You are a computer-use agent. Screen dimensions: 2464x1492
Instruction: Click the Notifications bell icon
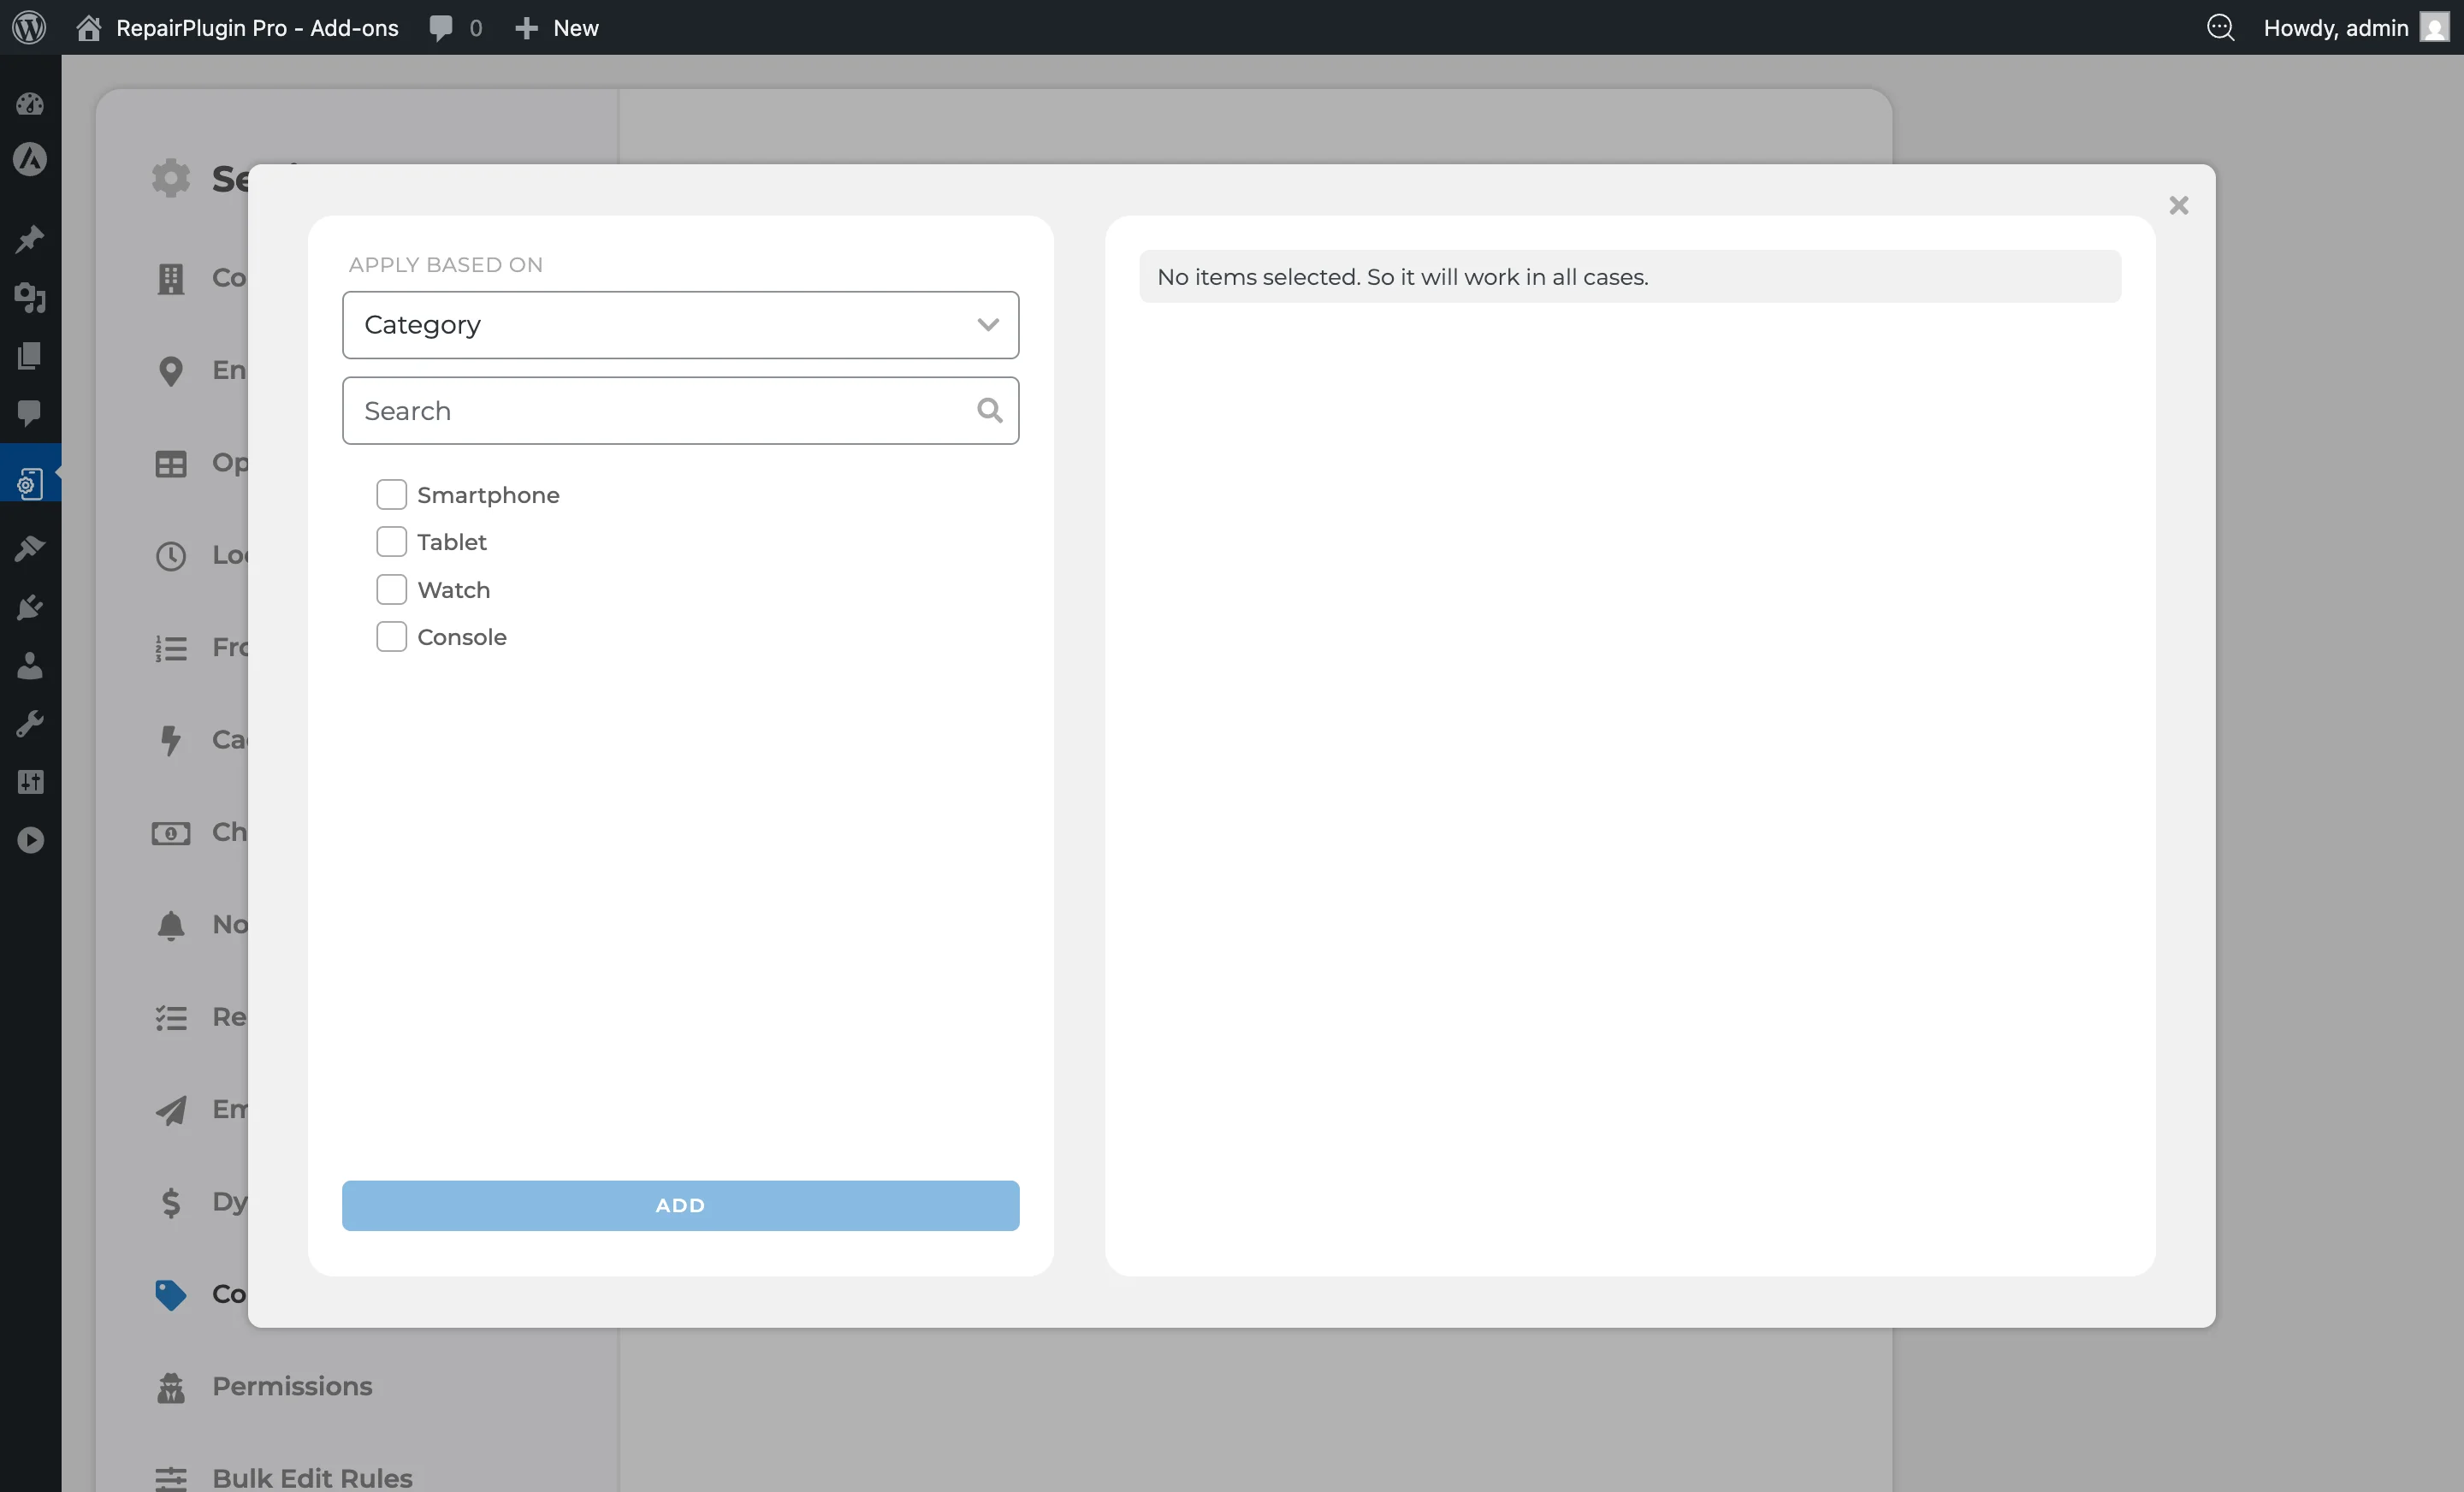(x=170, y=926)
